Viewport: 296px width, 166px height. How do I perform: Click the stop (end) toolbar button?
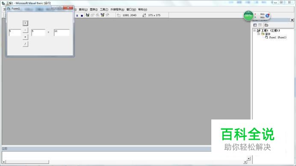[82, 15]
